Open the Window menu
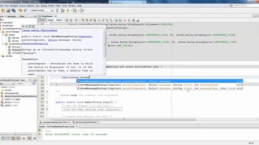 tap(72, 6)
